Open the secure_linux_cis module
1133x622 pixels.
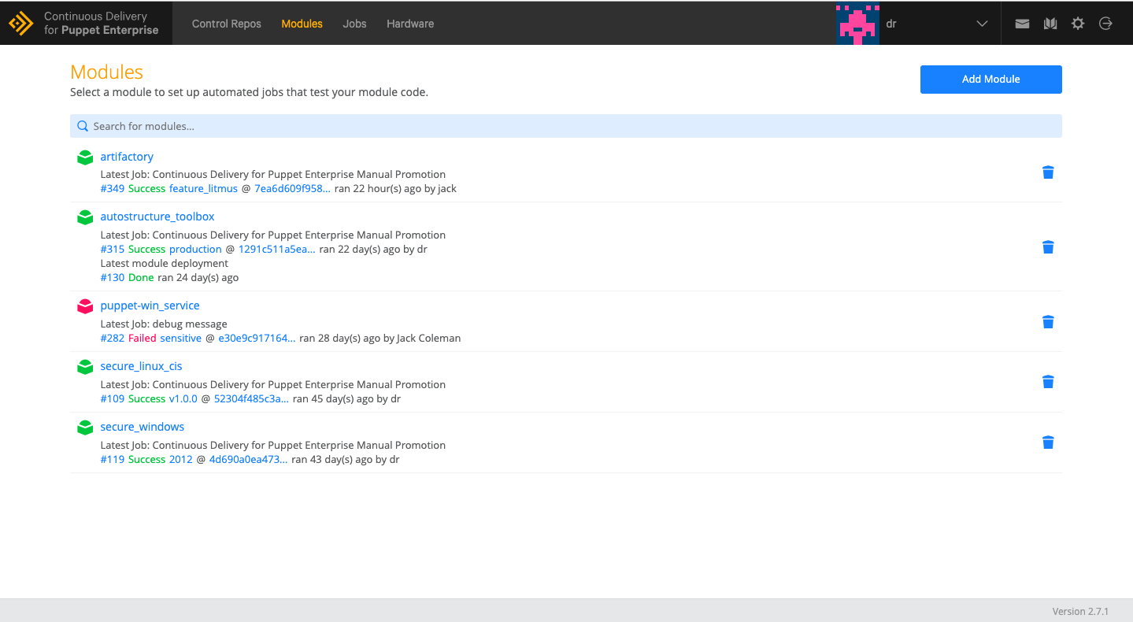click(142, 366)
